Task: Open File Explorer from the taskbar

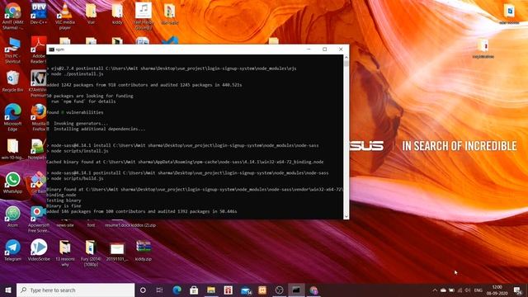Action: pyautogui.click(x=211, y=290)
